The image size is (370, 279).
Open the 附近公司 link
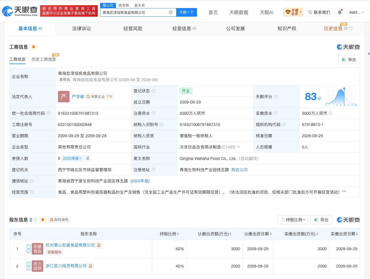point(239,170)
